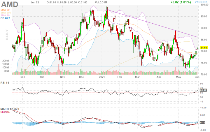The image size is (210, 132).
Task: Click the Vol:3.31M volume readout
Action: (101, 2)
